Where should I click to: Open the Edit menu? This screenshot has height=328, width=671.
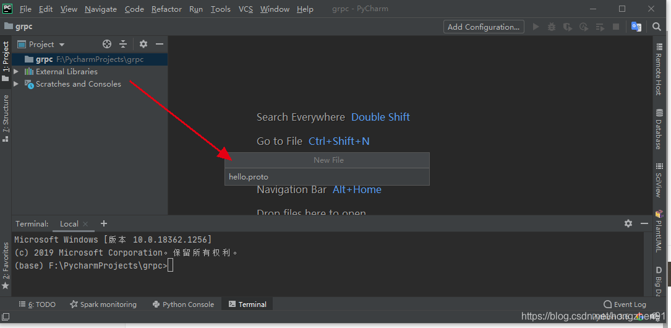pos(45,9)
